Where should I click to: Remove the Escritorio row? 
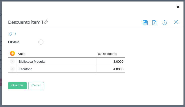[x=12, y=69]
